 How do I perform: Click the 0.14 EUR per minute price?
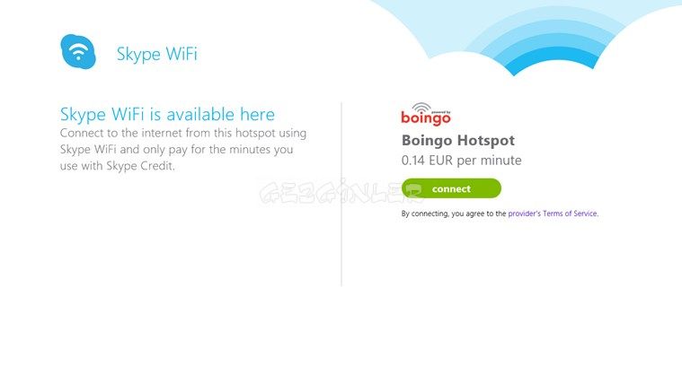(x=462, y=161)
